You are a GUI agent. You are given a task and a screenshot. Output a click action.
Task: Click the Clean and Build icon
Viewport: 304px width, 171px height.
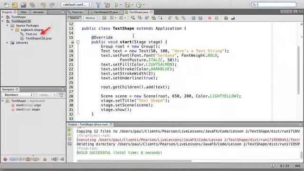click(x=107, y=5)
